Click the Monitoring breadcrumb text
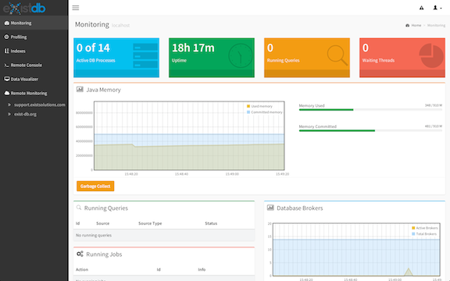The width and height of the screenshot is (450, 281). click(436, 25)
